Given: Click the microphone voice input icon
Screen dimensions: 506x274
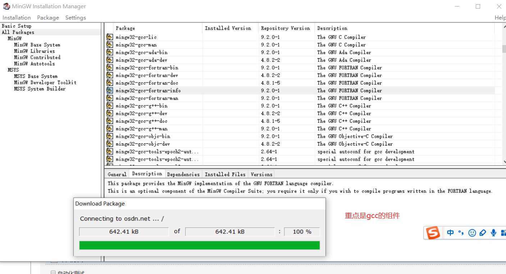Looking at the screenshot, I should (x=493, y=233).
